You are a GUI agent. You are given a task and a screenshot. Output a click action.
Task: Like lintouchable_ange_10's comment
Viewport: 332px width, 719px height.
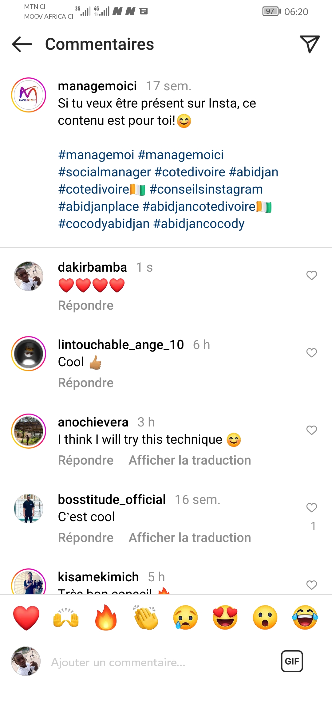[311, 353]
